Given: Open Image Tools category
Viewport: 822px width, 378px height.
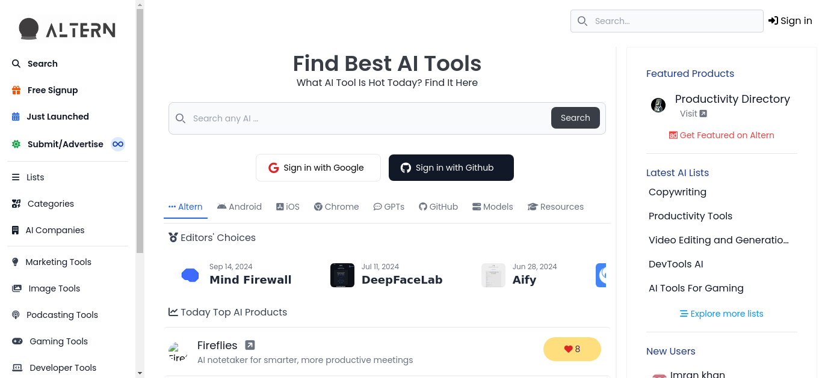Looking at the screenshot, I should click(54, 288).
